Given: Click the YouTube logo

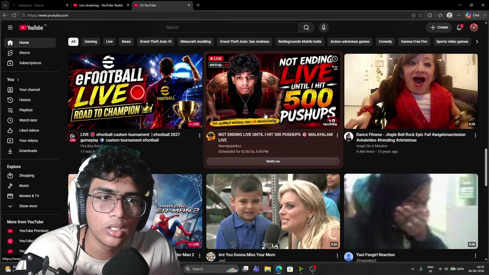Looking at the screenshot, I should point(31,27).
